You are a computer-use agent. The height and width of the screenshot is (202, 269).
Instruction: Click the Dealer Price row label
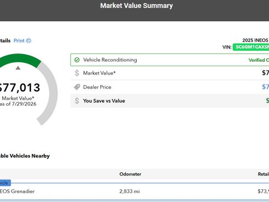click(x=97, y=87)
